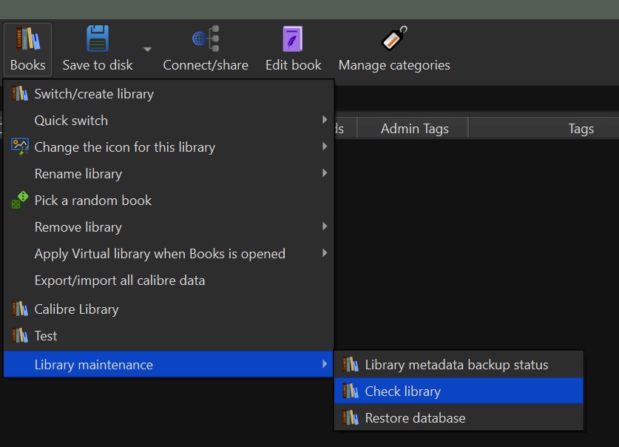The image size is (619, 447).
Task: Click the dice icon for random book
Action: [x=20, y=201]
